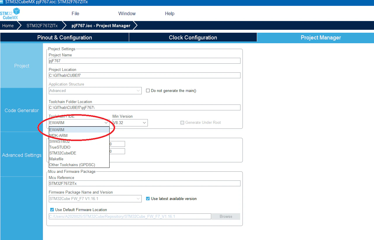
Task: Go to Home in the breadcrumb
Action: tap(8, 26)
